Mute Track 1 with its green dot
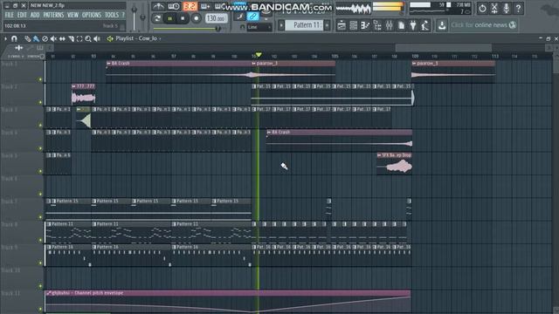Image resolution: width=559 pixels, height=314 pixels. tap(40, 79)
